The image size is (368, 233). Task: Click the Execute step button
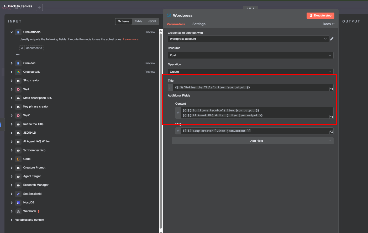[320, 16]
